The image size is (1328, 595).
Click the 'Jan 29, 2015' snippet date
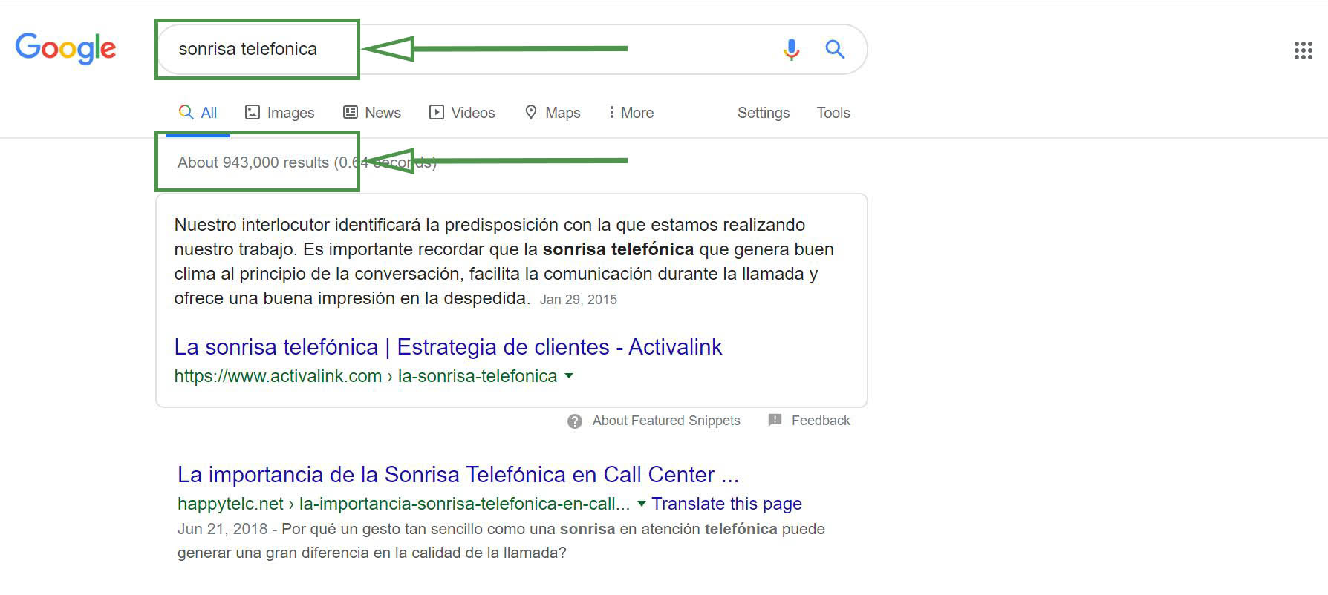point(579,300)
